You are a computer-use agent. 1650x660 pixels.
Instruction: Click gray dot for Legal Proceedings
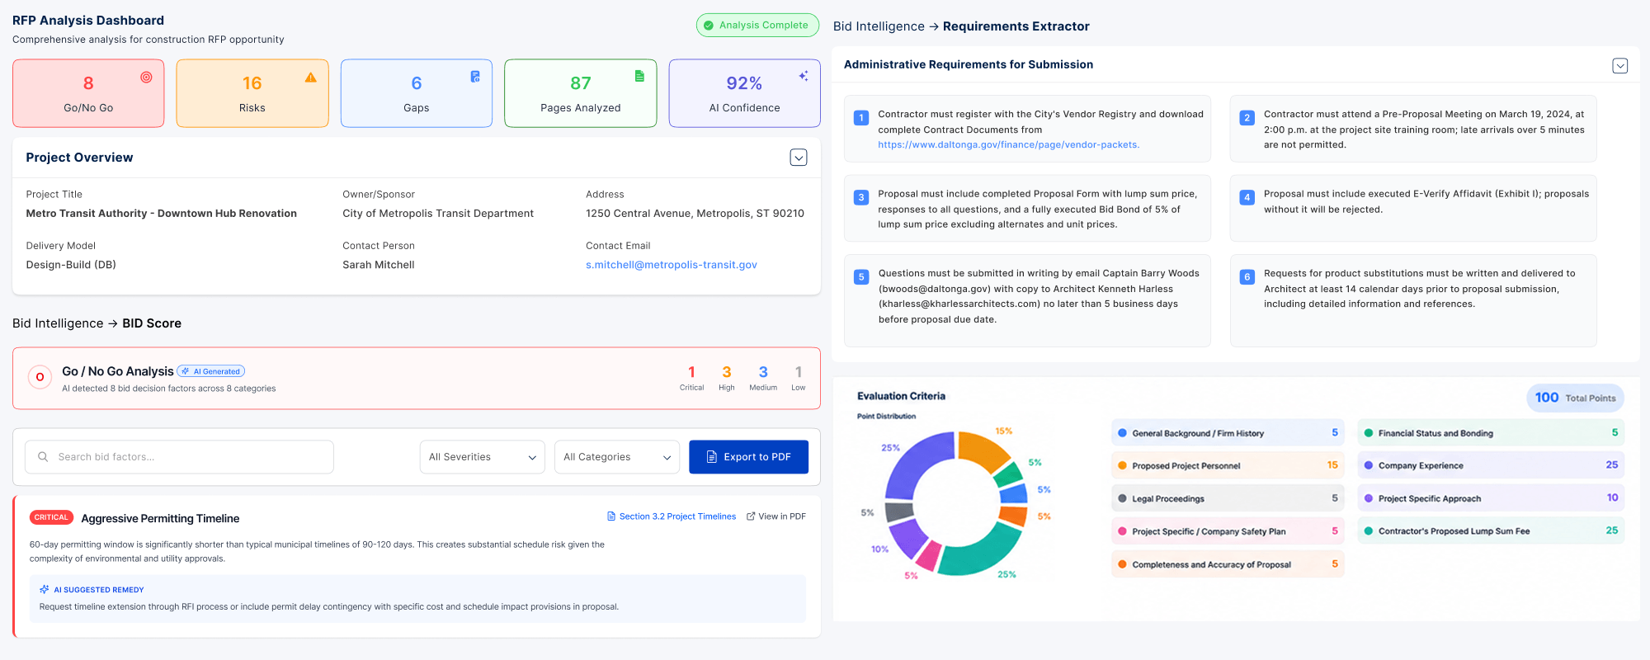click(1122, 498)
